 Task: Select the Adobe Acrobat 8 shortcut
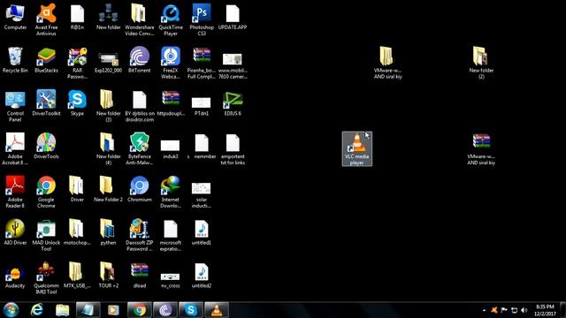coord(15,149)
